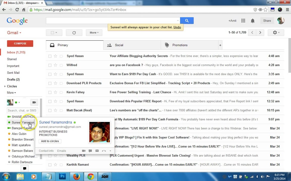Viewport: 291px width, 181px height.
Task: Open Chrome menu hamburger icon
Action: pyautogui.click(x=287, y=10)
